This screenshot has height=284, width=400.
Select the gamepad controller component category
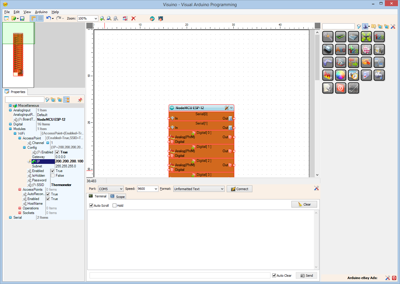click(328, 62)
